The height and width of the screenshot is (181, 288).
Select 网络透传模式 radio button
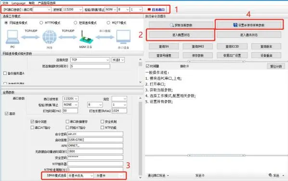(6, 23)
